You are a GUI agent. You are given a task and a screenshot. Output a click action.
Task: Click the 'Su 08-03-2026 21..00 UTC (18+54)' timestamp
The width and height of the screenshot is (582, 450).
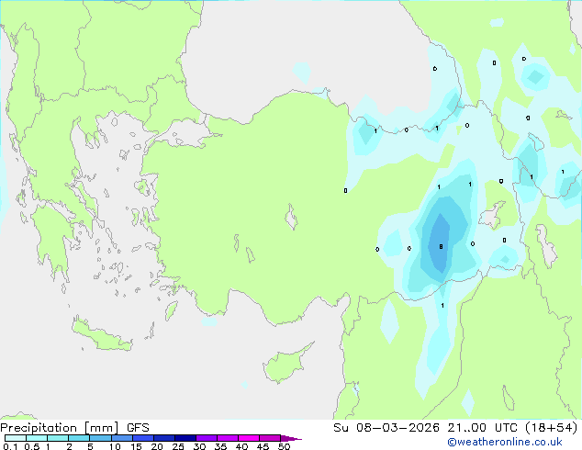click(455, 428)
